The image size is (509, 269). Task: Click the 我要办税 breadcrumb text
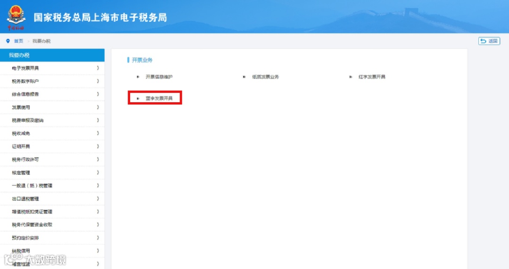pos(41,41)
